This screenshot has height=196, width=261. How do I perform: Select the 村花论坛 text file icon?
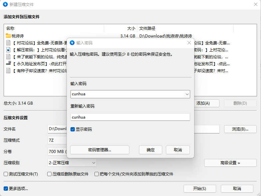point(9,43)
